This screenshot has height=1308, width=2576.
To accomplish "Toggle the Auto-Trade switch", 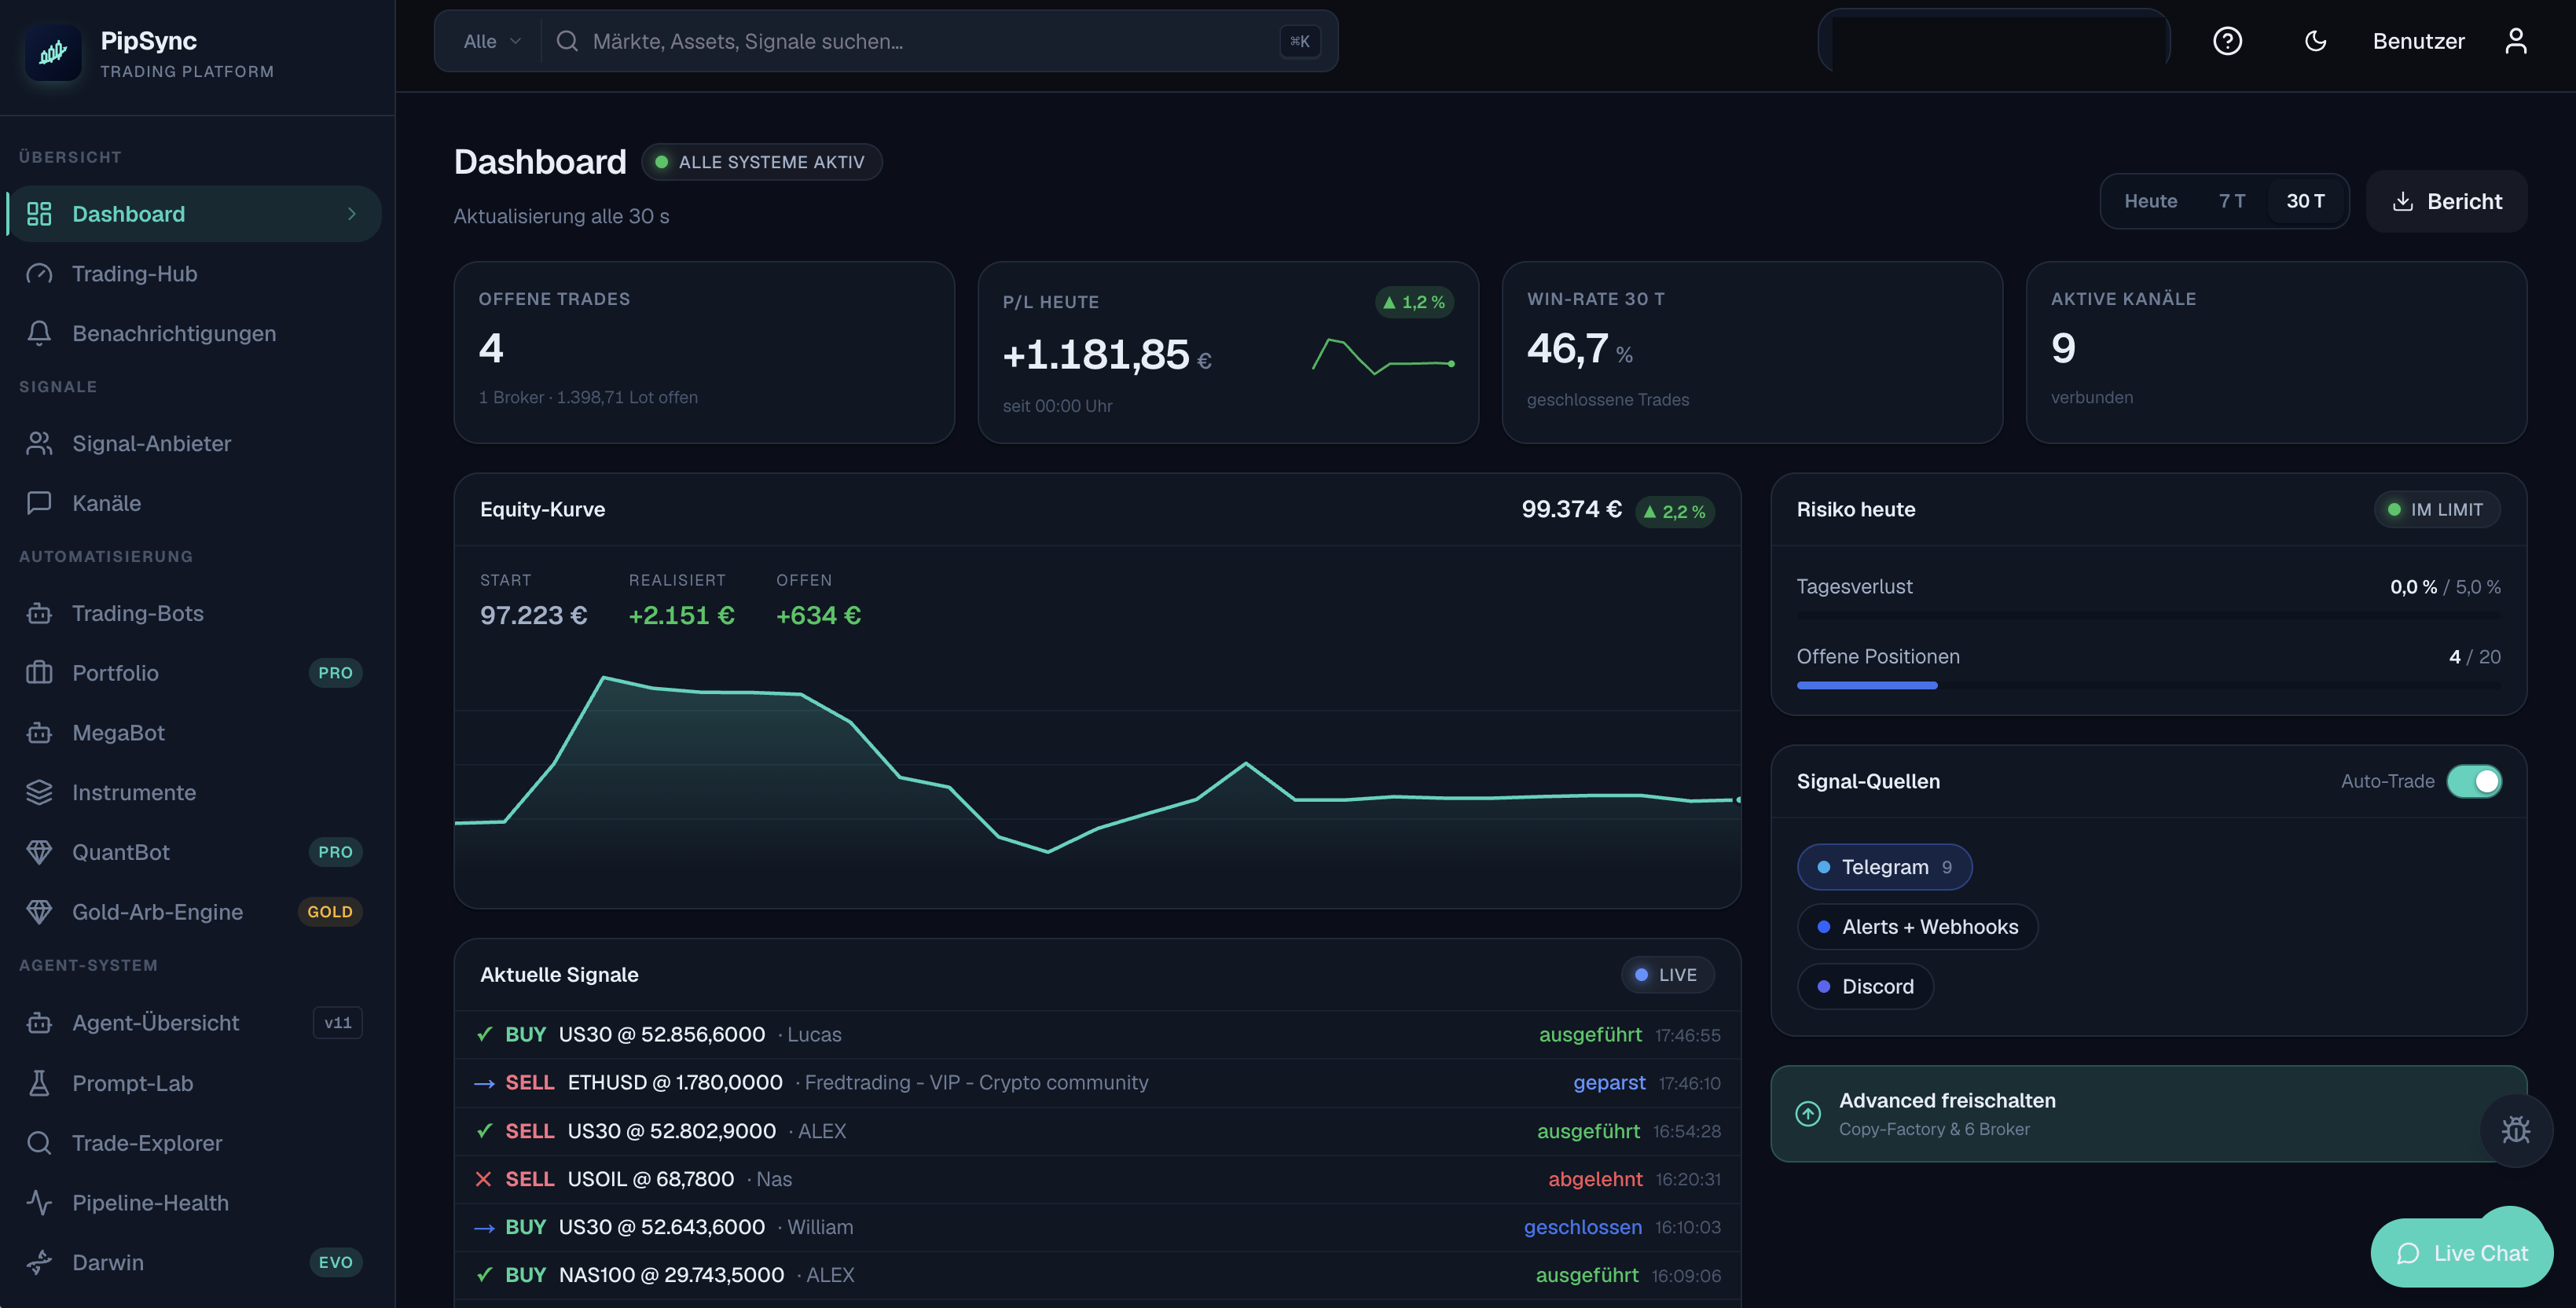I will (x=2474, y=781).
